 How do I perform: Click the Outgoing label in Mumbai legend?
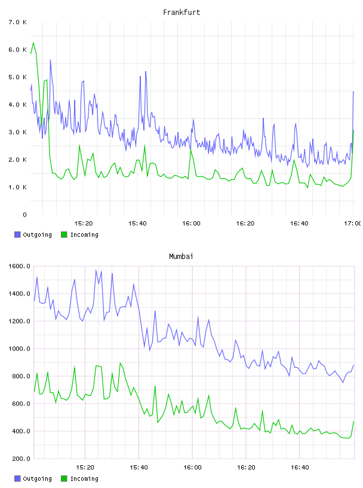coord(37,479)
